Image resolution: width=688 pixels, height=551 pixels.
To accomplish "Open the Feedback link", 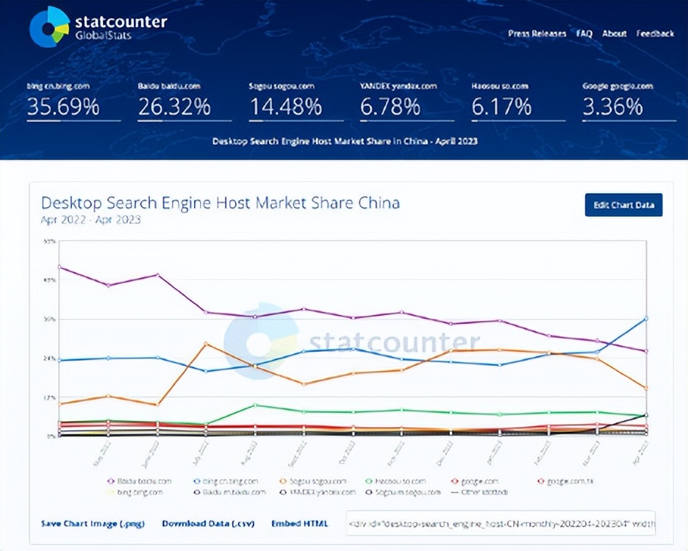I will pyautogui.click(x=655, y=34).
